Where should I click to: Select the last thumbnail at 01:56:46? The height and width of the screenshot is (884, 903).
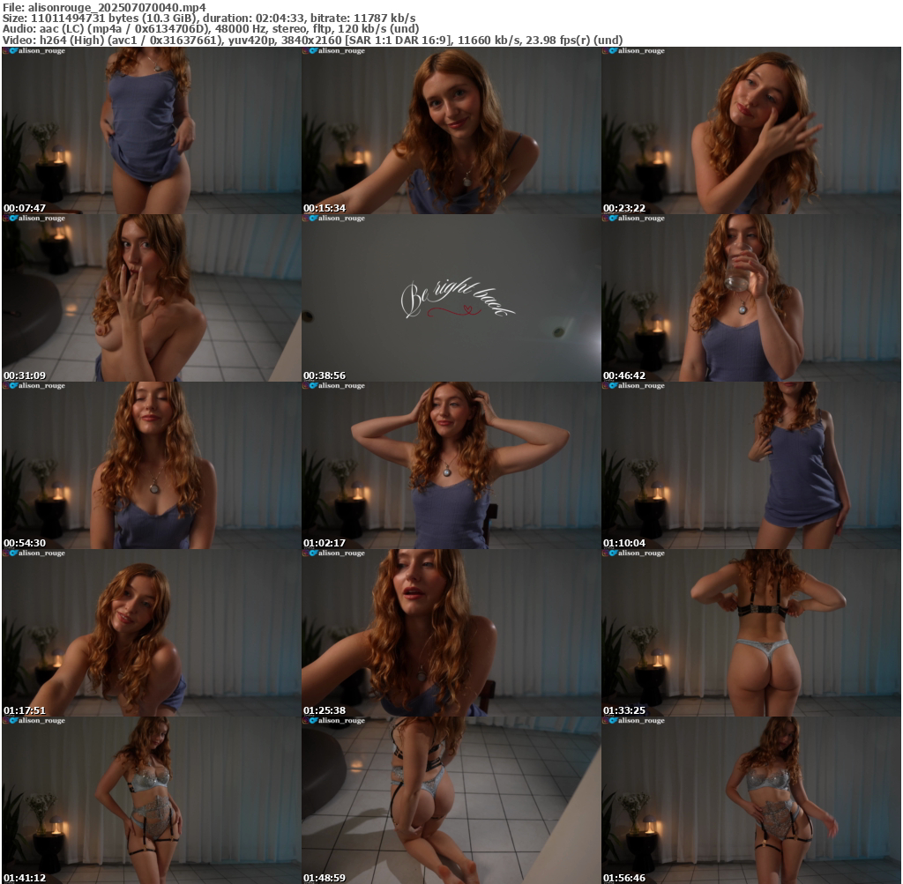point(750,800)
